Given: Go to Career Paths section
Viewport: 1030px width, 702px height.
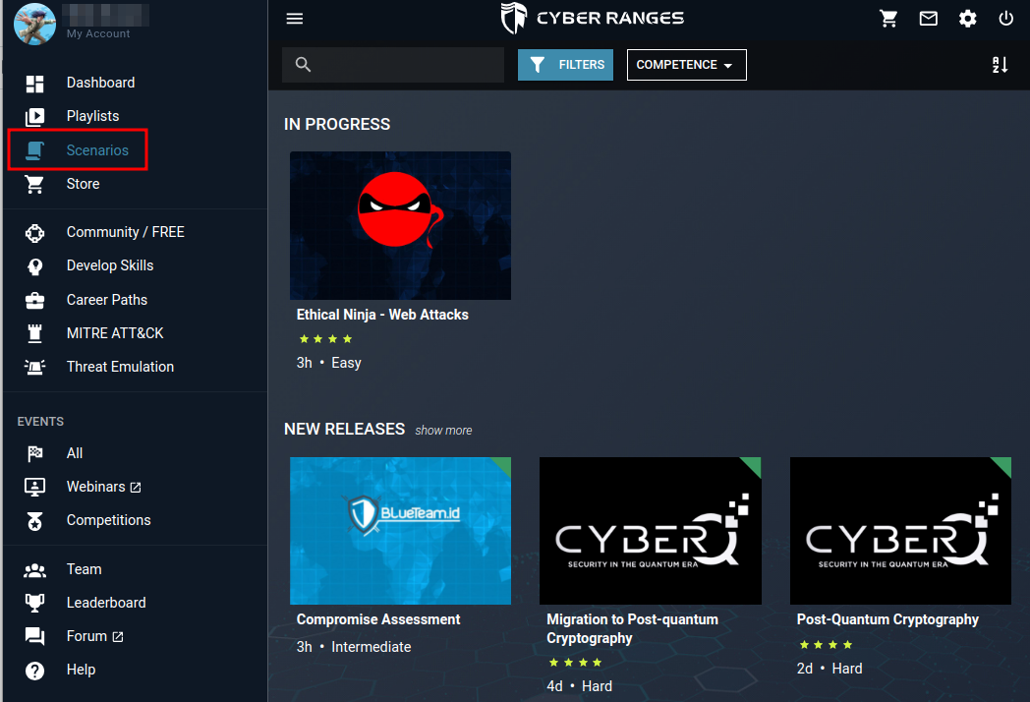Looking at the screenshot, I should pos(106,300).
